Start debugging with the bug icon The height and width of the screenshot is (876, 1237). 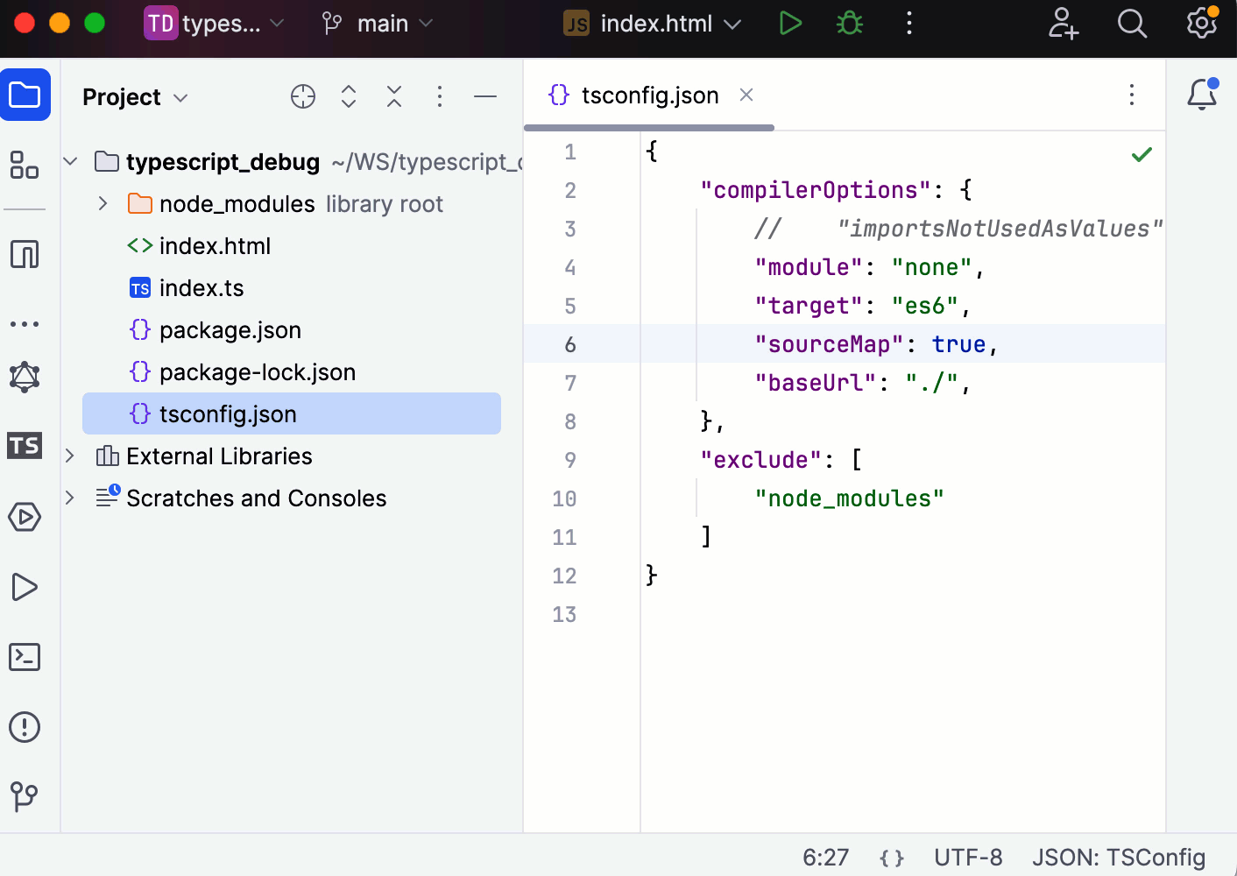[849, 24]
